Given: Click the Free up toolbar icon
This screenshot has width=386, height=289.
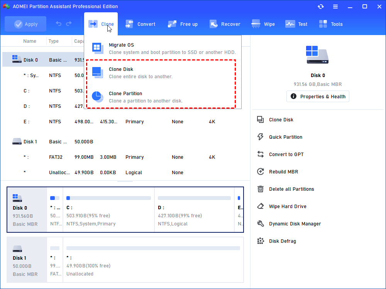Looking at the screenshot, I should pos(172,24).
